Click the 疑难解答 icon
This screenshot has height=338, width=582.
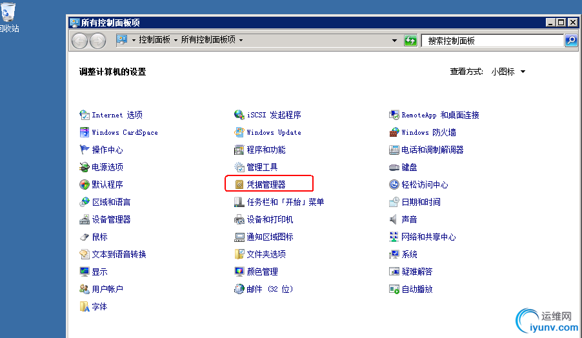pyautogui.click(x=394, y=272)
